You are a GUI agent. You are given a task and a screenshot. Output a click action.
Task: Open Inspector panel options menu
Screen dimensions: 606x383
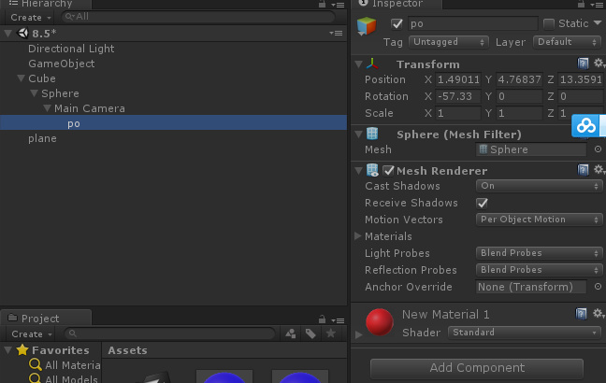(598, 5)
